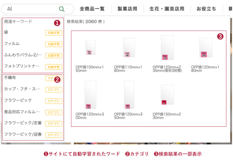Image resolution: width=233 pixels, height=161 pixels.
Task: Open the 全商品一覧 menu
Action: 92,9
